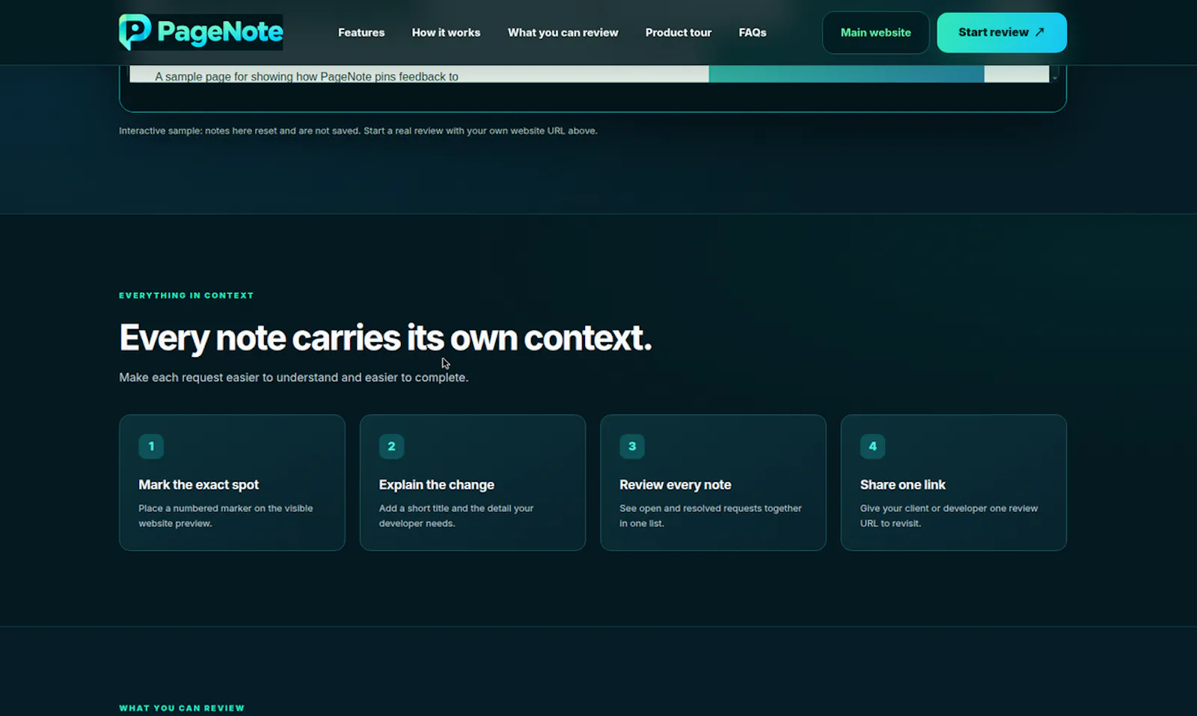Select the Mark the exact spot card title

click(x=198, y=485)
